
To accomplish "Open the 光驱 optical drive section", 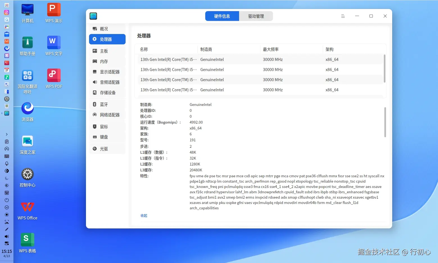I will pos(107,149).
